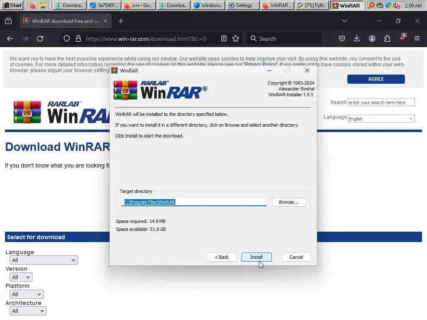
Task: Open the tracking protection shield icon
Action: [x=66, y=39]
